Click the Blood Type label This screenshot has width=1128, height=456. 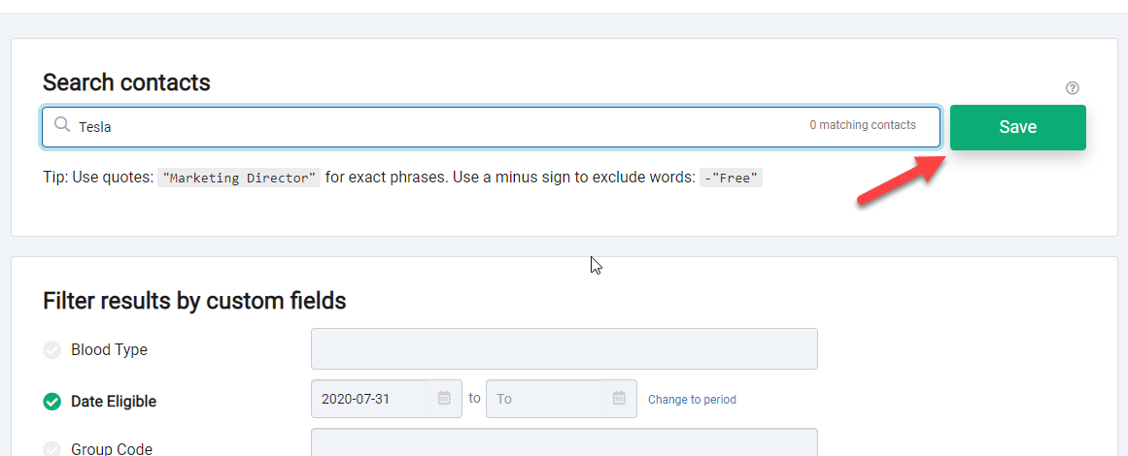pos(110,350)
